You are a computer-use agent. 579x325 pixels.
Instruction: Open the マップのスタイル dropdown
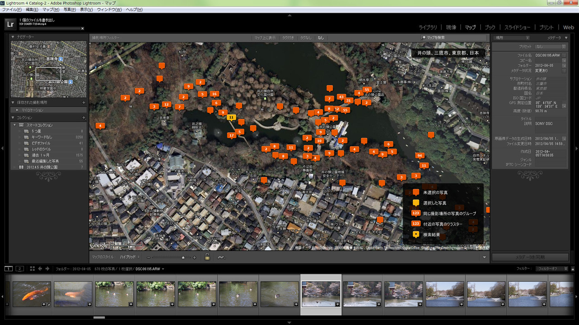coord(130,257)
